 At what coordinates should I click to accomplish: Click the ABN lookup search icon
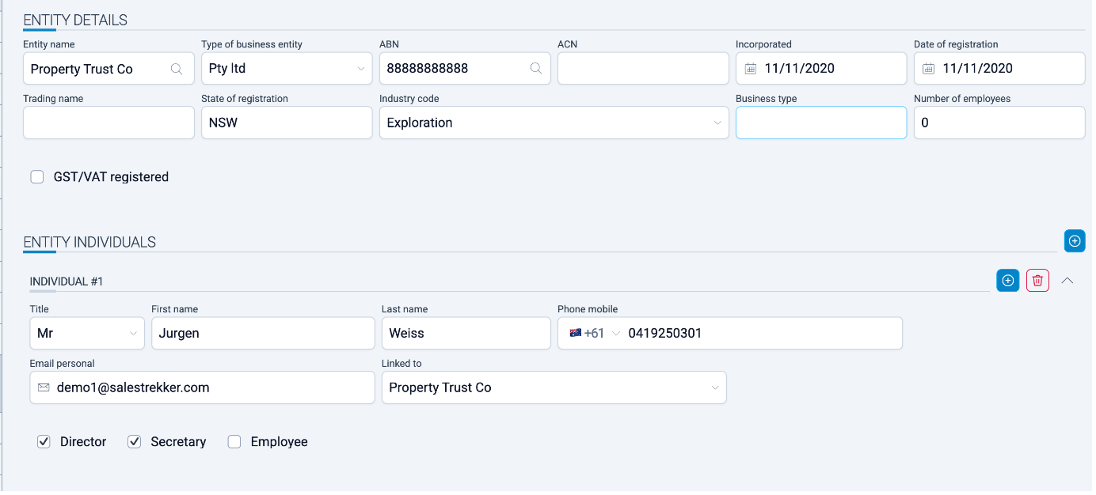pos(536,69)
